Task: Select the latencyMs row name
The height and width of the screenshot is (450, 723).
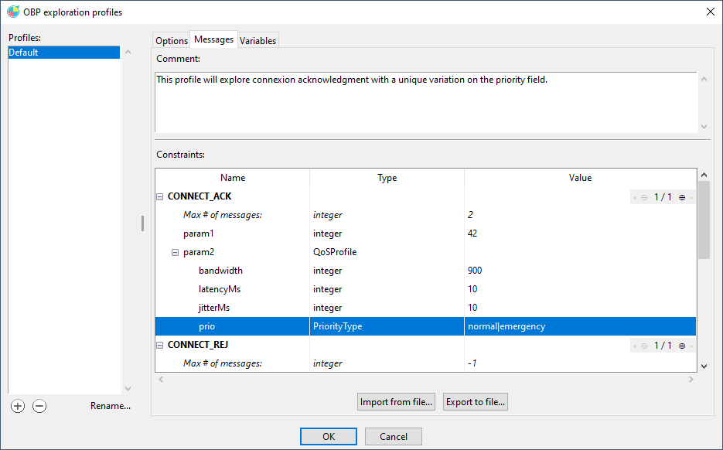Action: (x=220, y=289)
